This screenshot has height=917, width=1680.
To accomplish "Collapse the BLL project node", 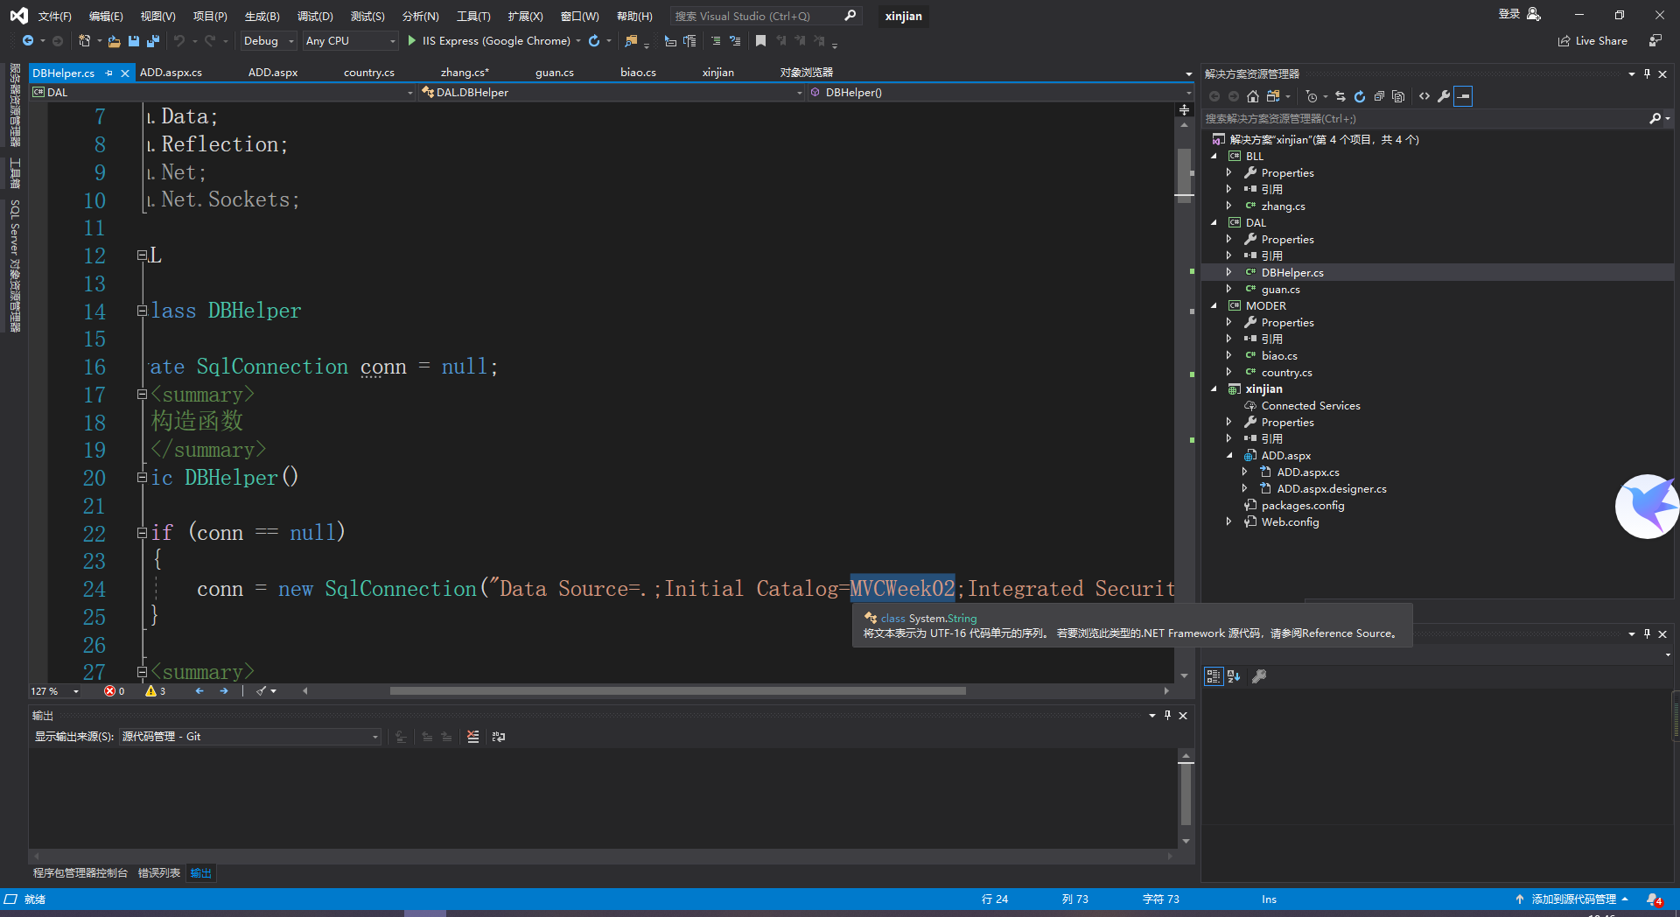I will click(x=1214, y=157).
